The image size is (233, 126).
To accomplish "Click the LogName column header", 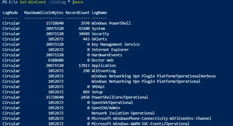I will coord(99,13).
